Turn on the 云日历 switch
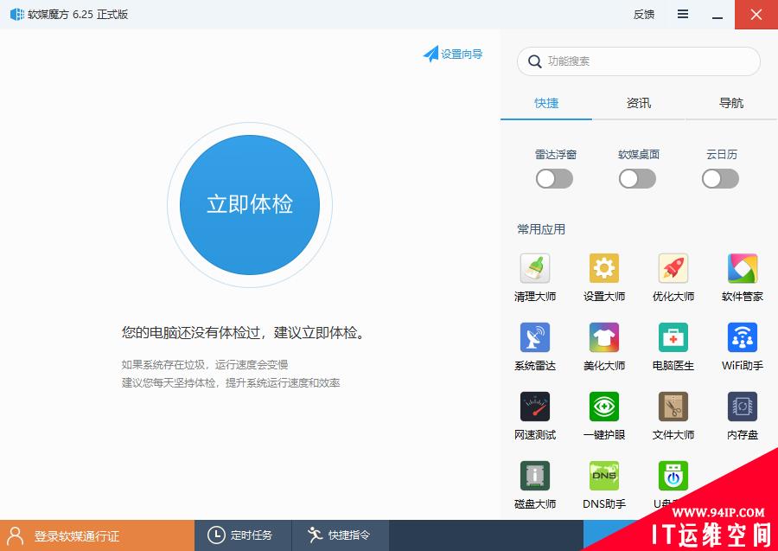Image resolution: width=778 pixels, height=551 pixels. pyautogui.click(x=720, y=179)
